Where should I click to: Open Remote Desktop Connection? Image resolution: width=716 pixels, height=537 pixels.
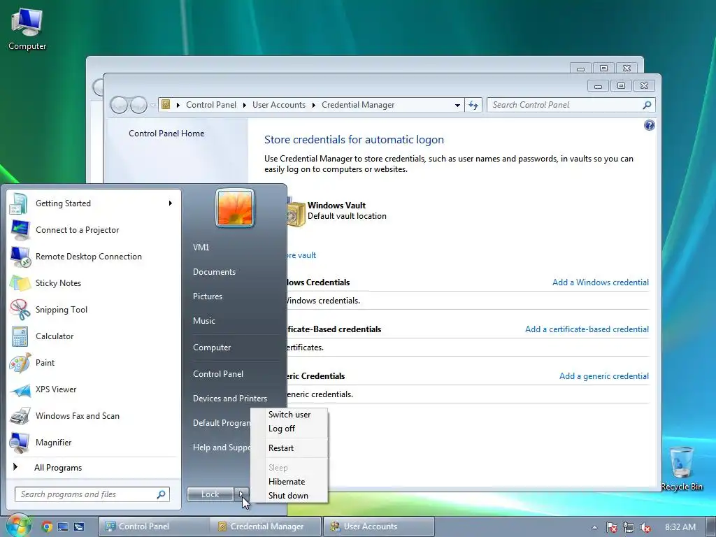94,256
